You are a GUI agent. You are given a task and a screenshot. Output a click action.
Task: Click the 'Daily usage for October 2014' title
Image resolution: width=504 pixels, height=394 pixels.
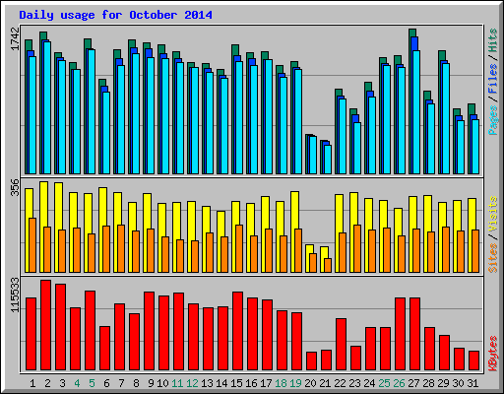115,15
